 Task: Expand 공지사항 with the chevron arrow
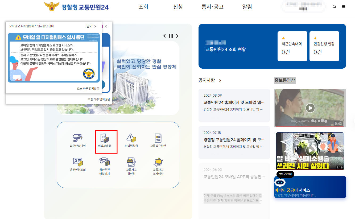point(220,80)
